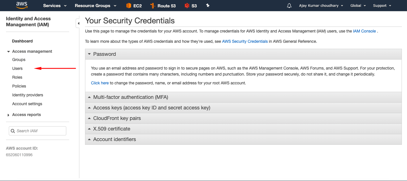
Task: Click the magnifier icon in Search IAM
Action: point(13,131)
